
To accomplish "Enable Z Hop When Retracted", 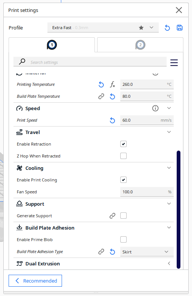I will pyautogui.click(x=123, y=156).
